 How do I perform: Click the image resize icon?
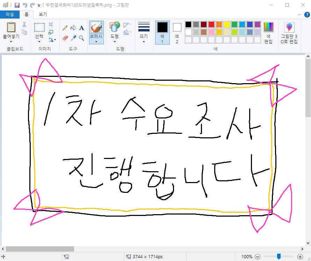point(51,32)
